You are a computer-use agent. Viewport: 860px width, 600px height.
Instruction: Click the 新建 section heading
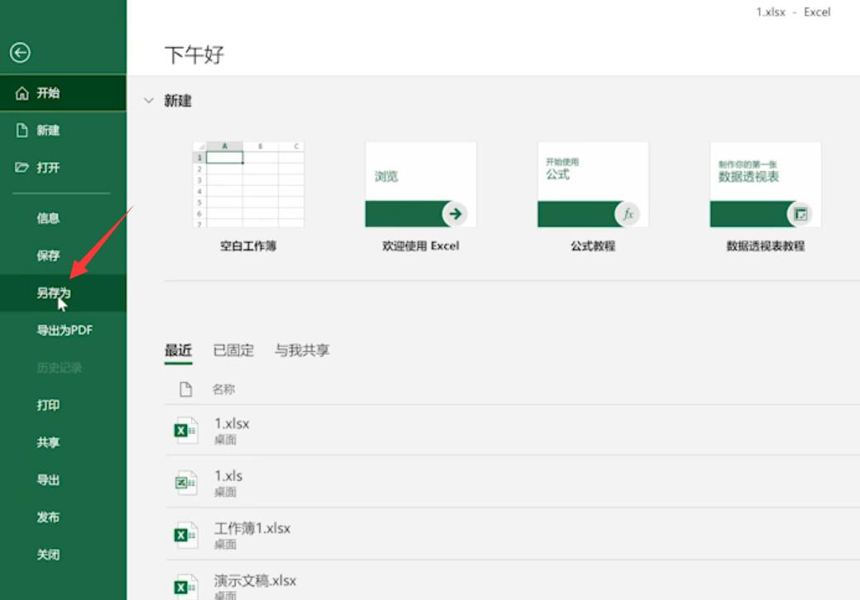coord(179,101)
